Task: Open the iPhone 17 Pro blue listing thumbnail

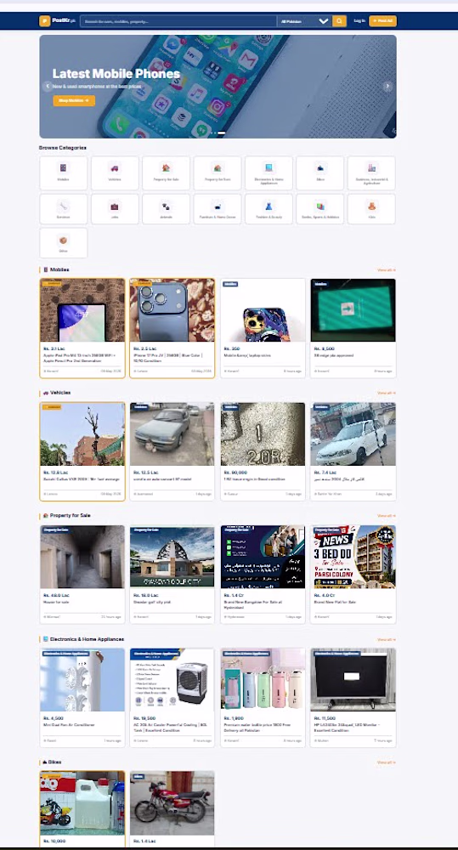Action: (x=172, y=310)
